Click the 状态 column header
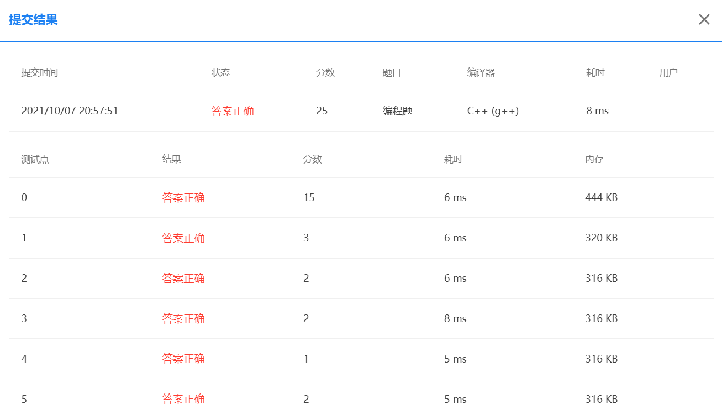This screenshot has width=722, height=415. [220, 72]
